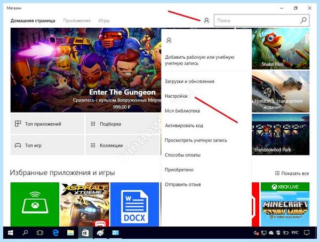Viewport: 320px width, 242px height.
Task: Open Настройки from the account menu
Action: click(176, 96)
